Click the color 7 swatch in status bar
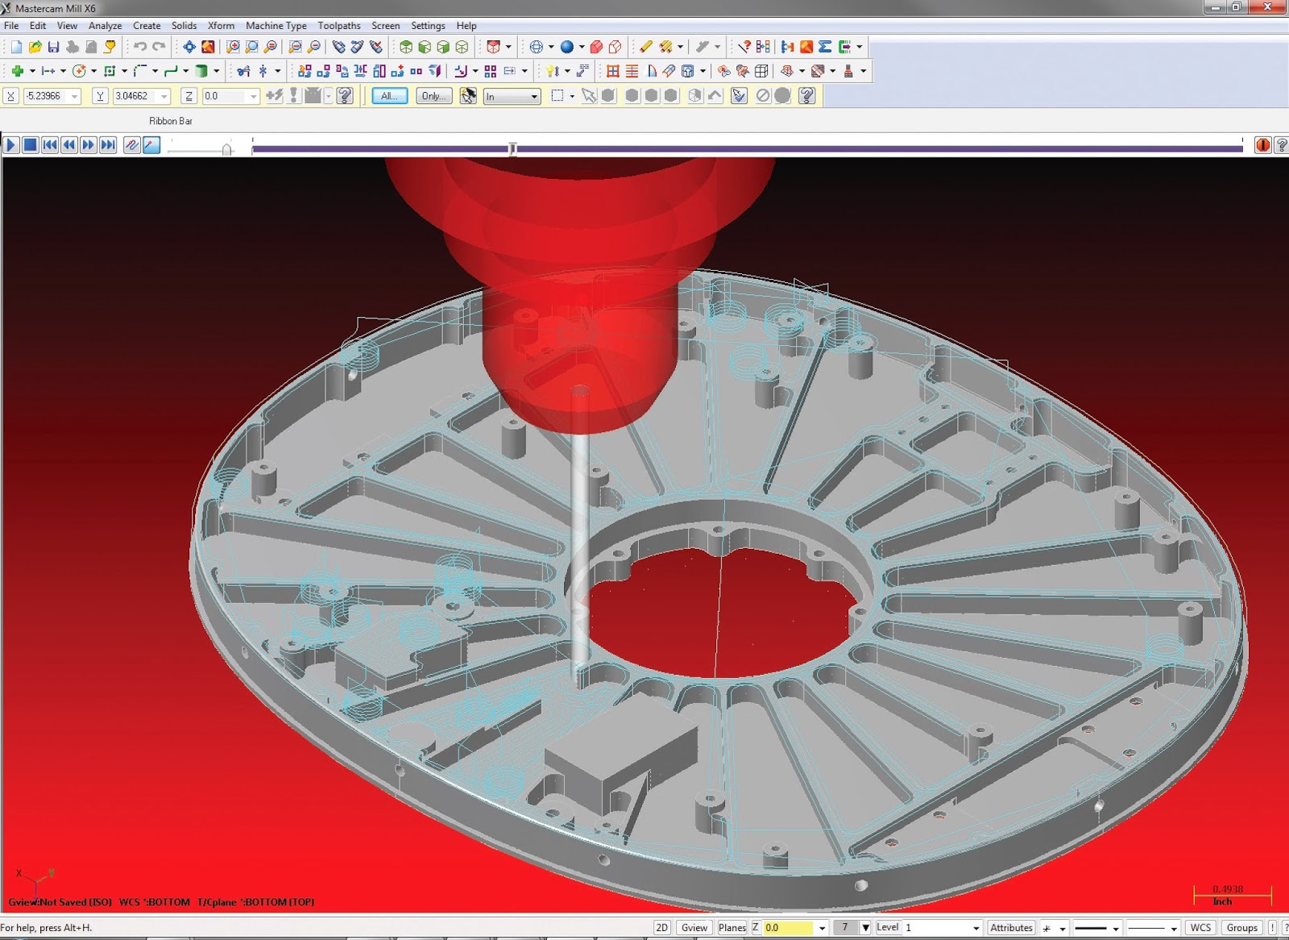 pos(845,927)
